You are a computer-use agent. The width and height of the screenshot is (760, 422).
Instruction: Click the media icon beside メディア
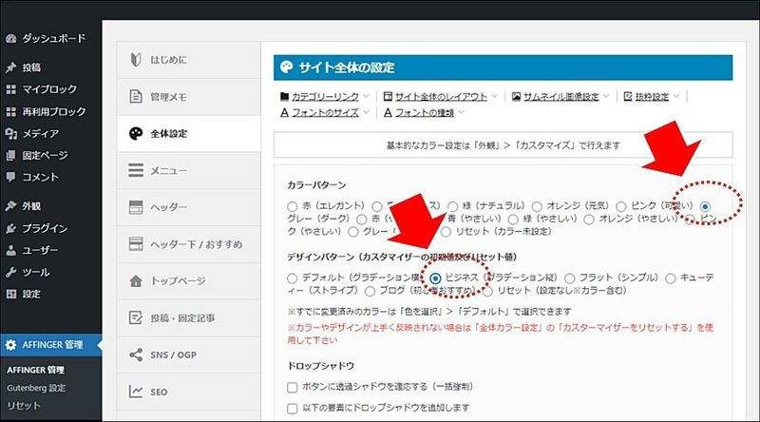(10, 133)
